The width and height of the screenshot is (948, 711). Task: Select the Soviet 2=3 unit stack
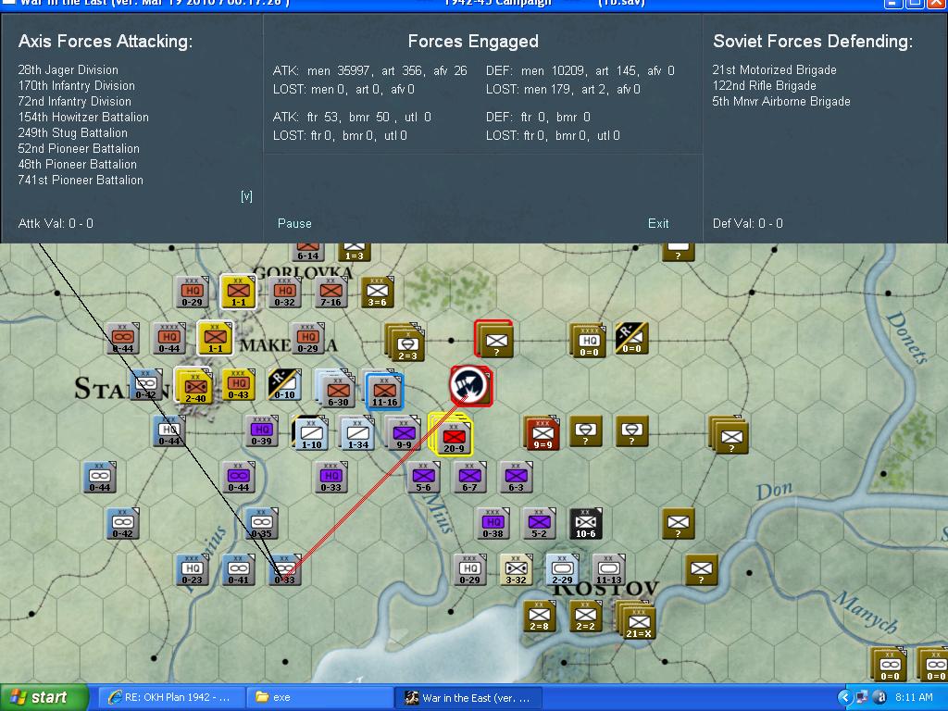pyautogui.click(x=406, y=344)
